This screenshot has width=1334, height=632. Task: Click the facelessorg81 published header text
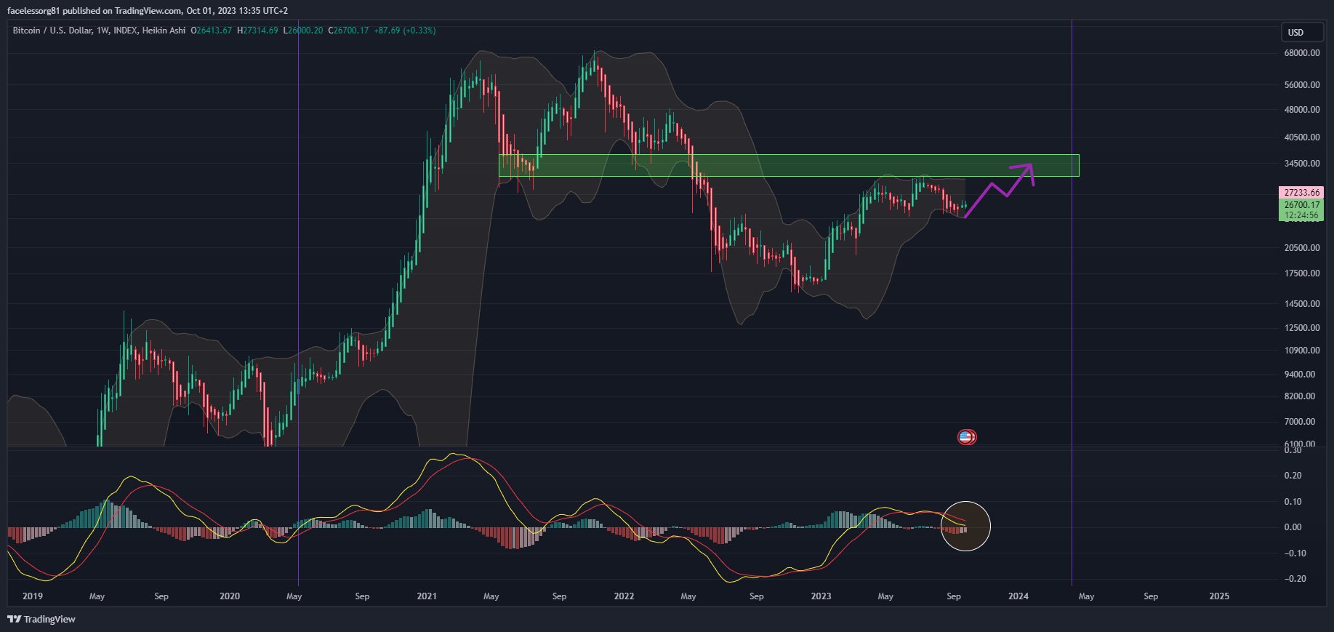[x=147, y=11]
